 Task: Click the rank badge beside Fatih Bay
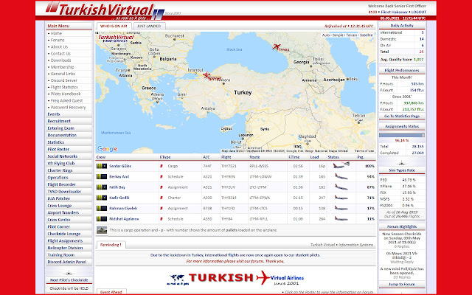point(102,187)
